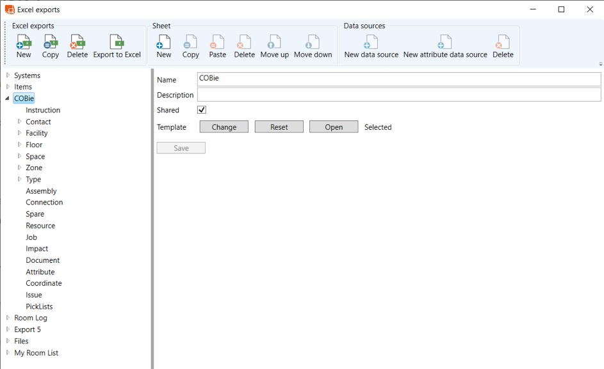Expand the My Room List node

[x=8, y=352]
